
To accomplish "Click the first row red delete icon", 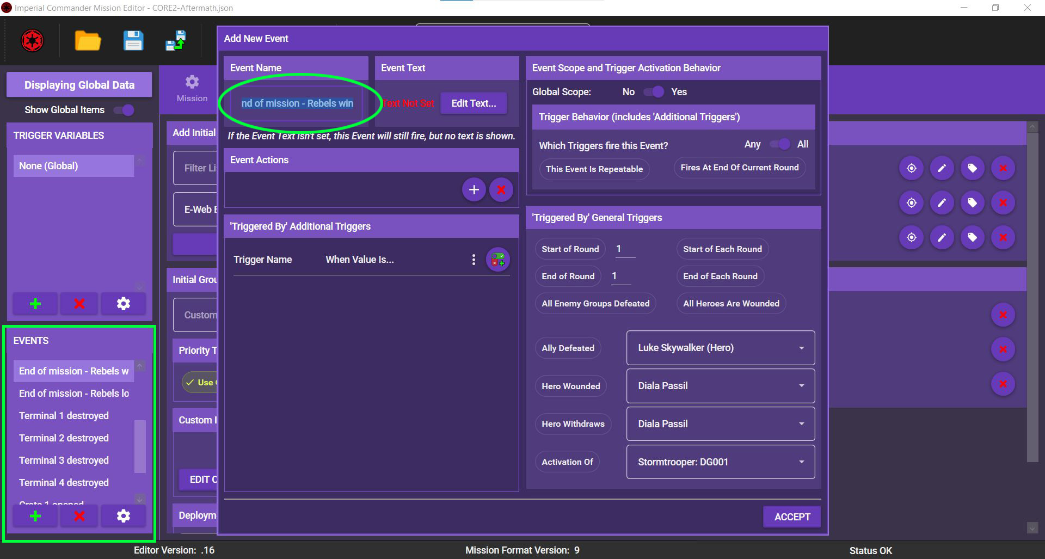I will coord(1003,168).
